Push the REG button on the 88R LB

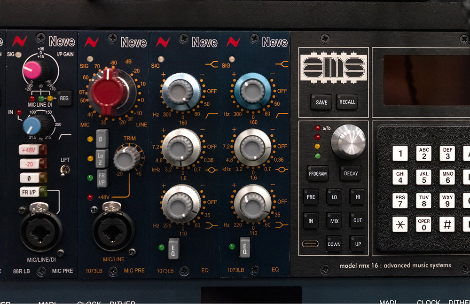tap(64, 98)
